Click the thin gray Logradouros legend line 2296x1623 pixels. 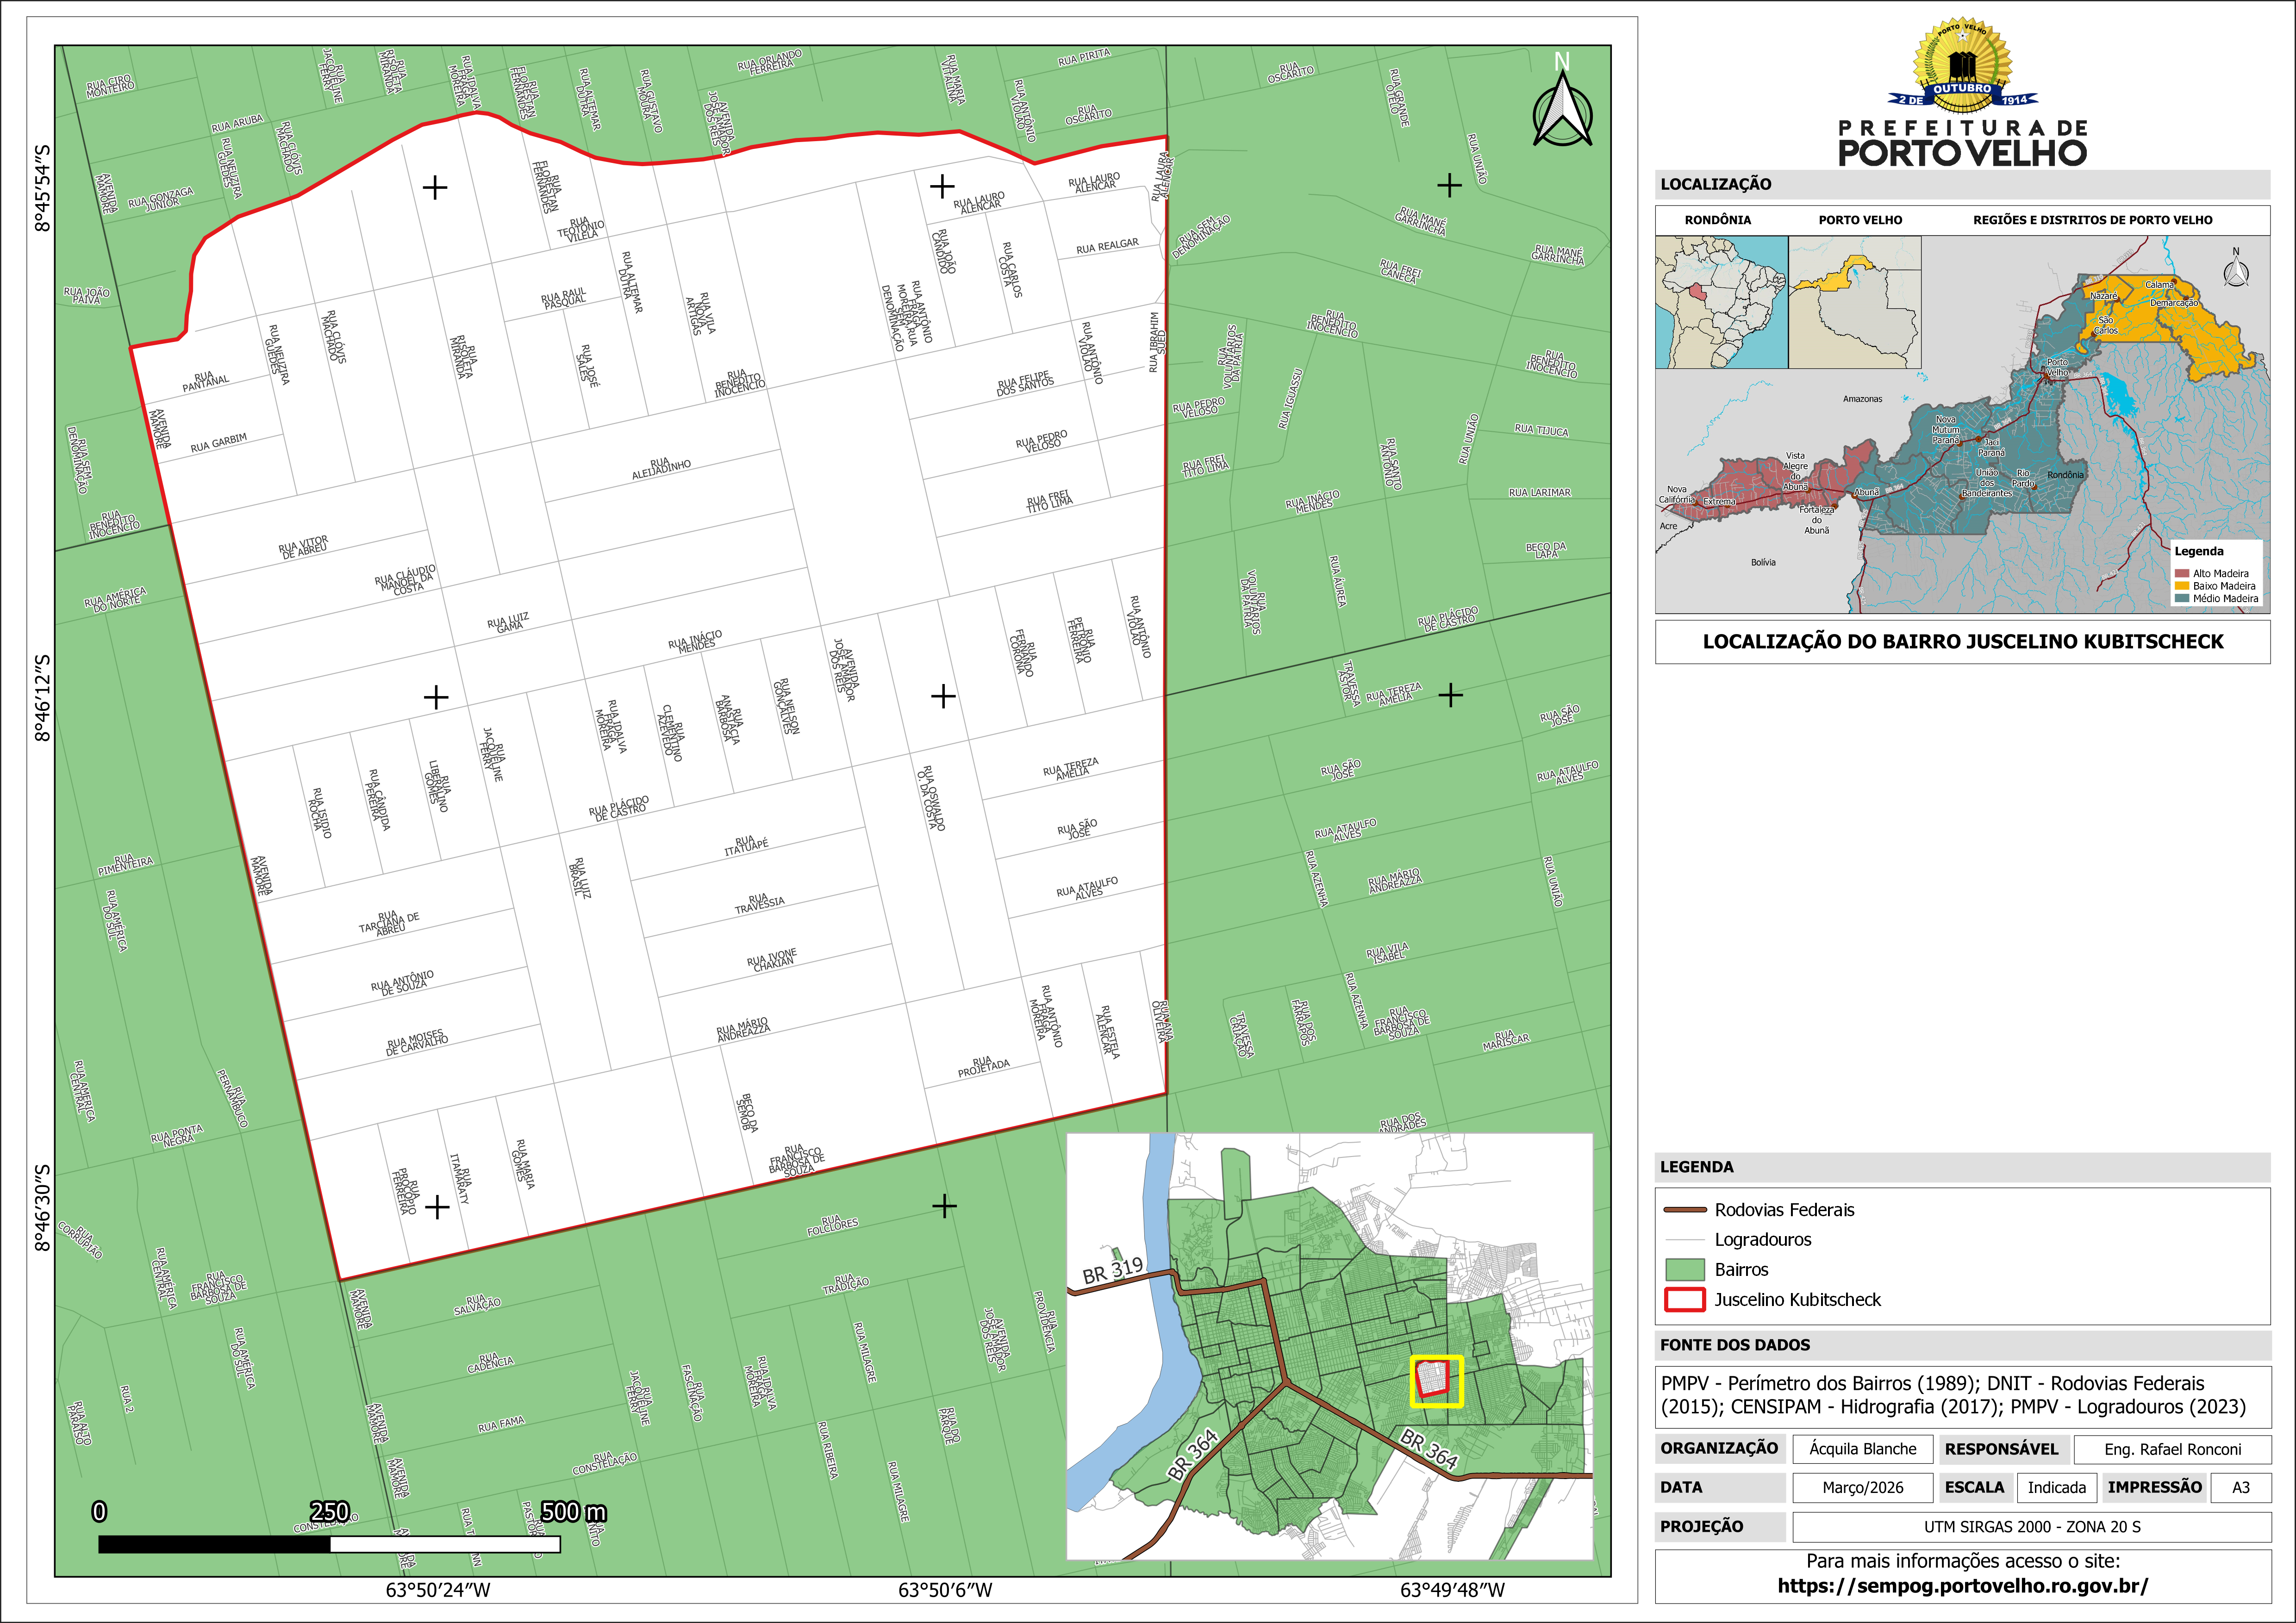1685,1240
